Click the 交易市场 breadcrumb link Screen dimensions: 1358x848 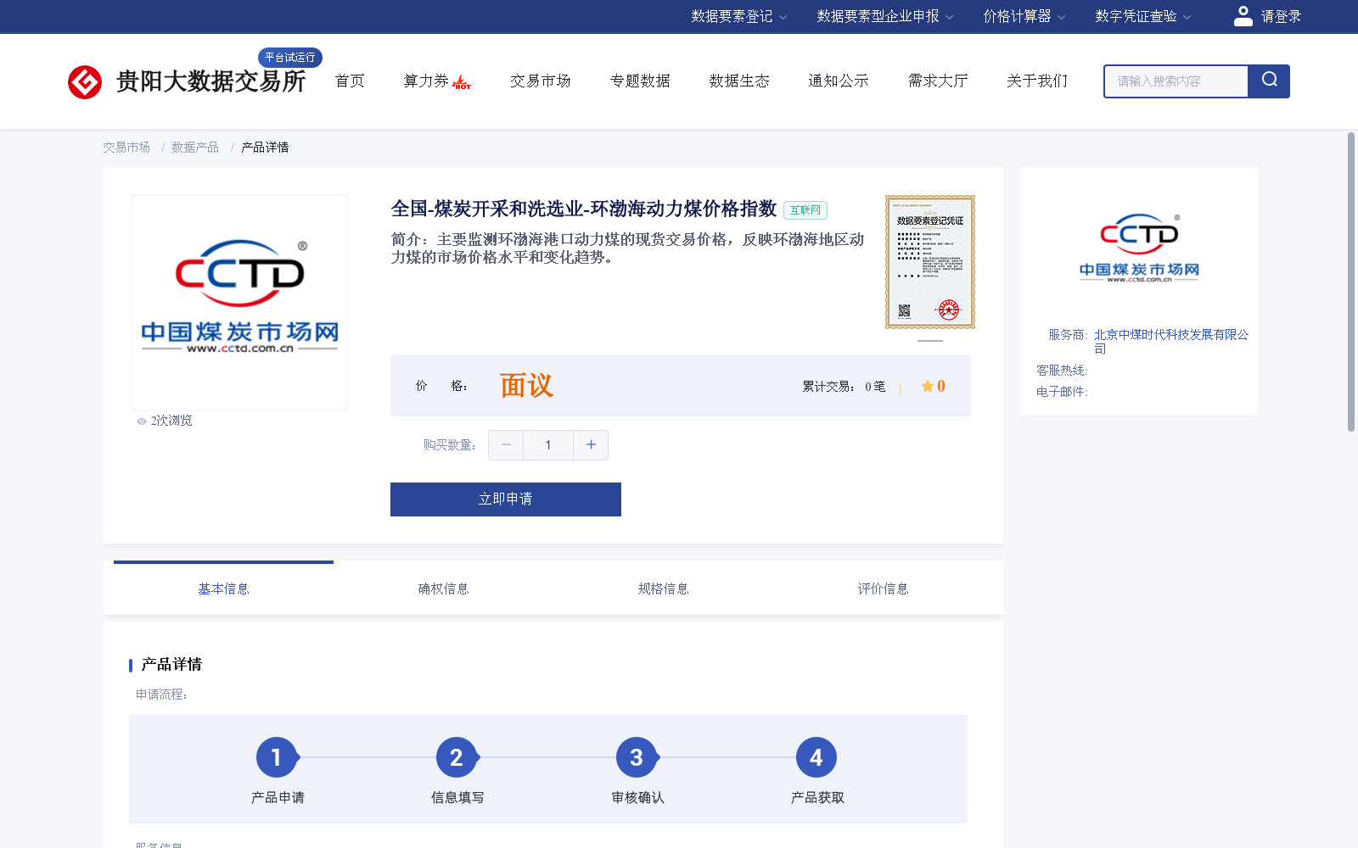126,148
